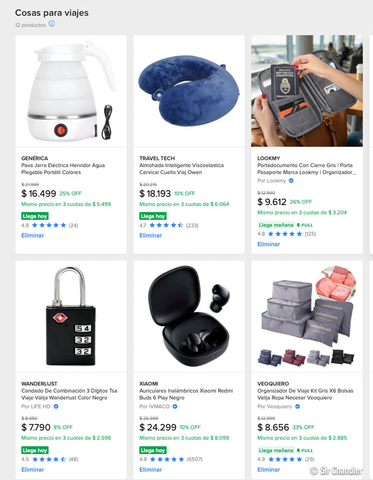Remove the electric kettle from the list

[33, 235]
